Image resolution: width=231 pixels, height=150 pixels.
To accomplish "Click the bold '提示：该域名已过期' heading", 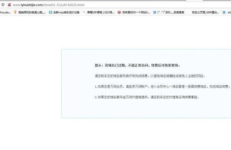I will pyautogui.click(x=137, y=65).
